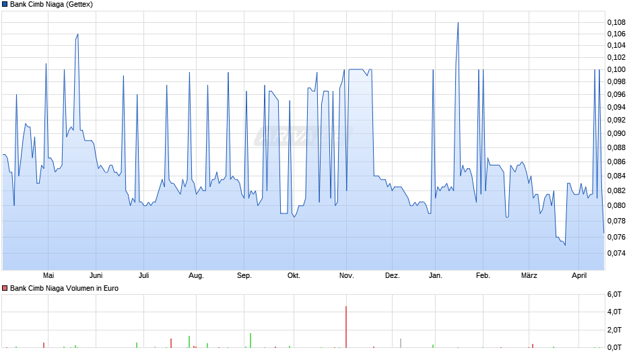
Task: Click the 0,076 price axis value
Action: [616, 237]
